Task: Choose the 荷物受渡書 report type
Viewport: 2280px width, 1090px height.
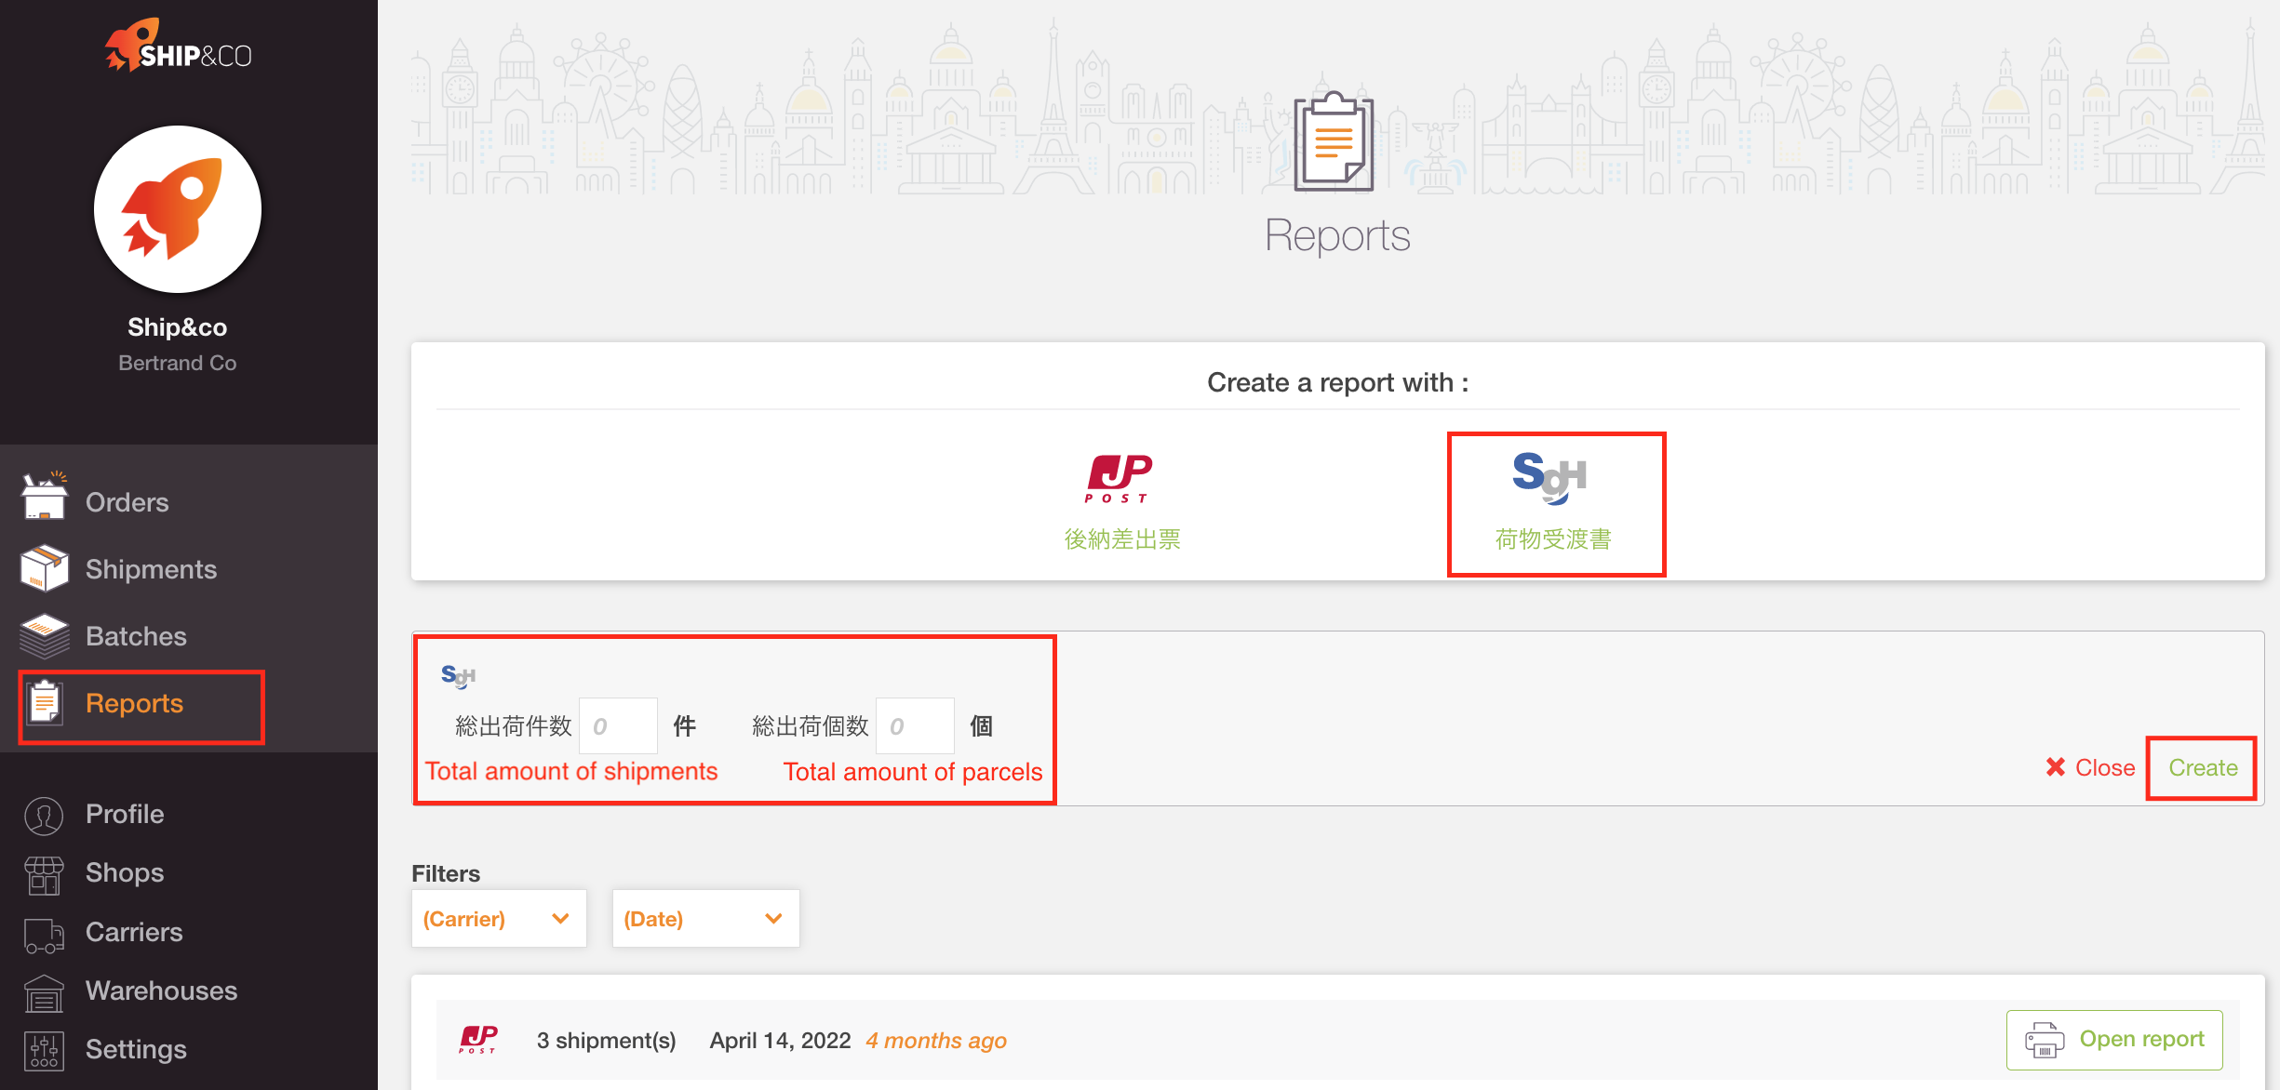Action: pyautogui.click(x=1553, y=539)
